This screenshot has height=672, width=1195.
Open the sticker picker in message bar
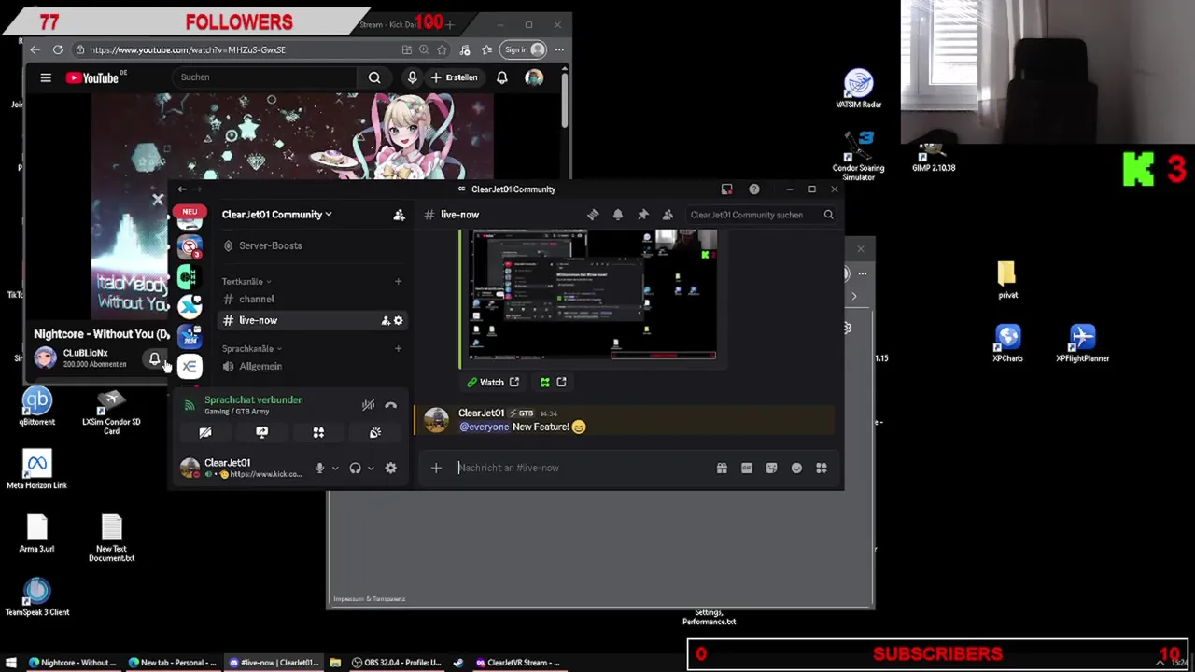[x=771, y=468]
